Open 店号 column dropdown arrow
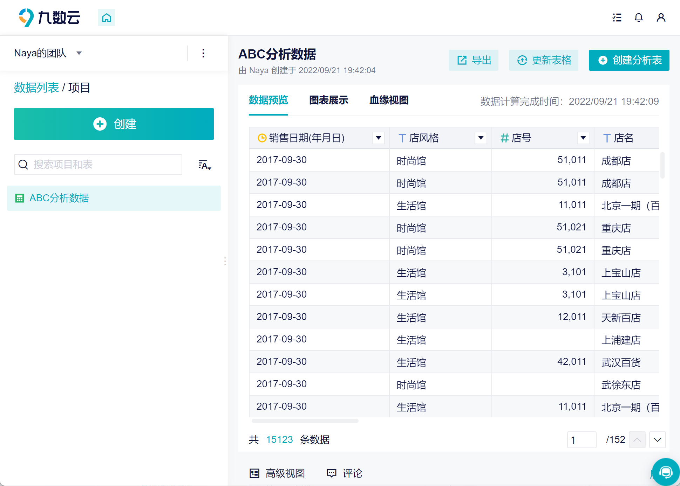This screenshot has width=680, height=486. pos(583,138)
